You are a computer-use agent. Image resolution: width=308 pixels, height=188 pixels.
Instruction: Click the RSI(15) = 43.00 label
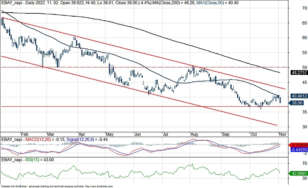40,160
